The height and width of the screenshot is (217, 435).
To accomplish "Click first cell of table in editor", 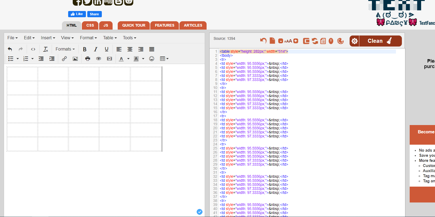I will (x=22, y=74).
